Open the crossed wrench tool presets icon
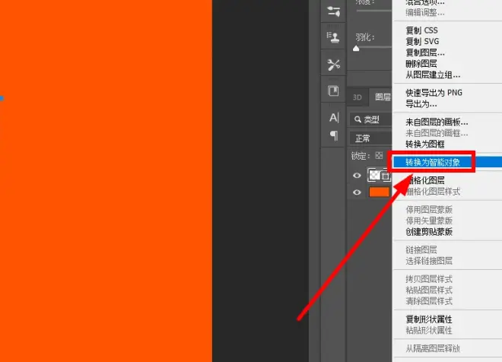This screenshot has width=502, height=362. point(333,65)
